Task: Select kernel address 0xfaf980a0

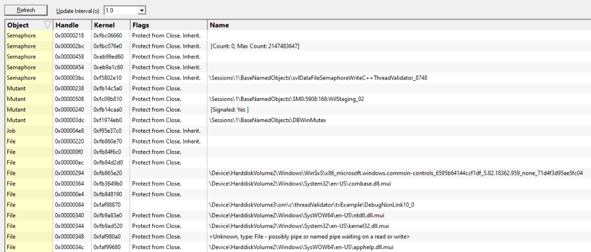Action: coord(108,236)
